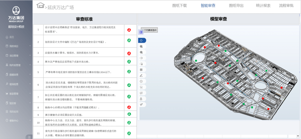Viewport: 301px width, 139px height.
Task: Switch to the 图纸导出 tab
Action: point(236,6)
